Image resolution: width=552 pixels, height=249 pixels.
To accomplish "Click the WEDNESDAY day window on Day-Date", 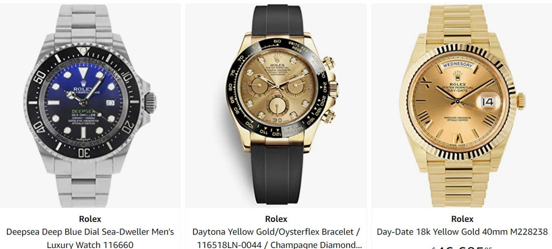I will [458, 65].
